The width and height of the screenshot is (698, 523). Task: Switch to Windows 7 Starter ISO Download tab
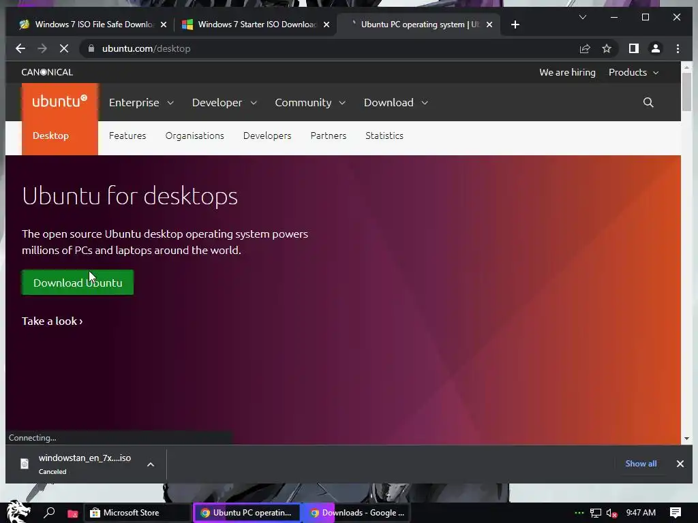pos(256,25)
